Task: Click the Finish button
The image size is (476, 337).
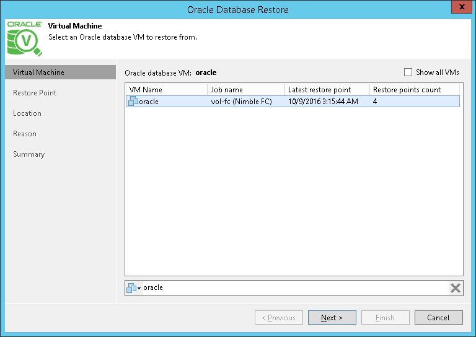Action: (x=386, y=318)
